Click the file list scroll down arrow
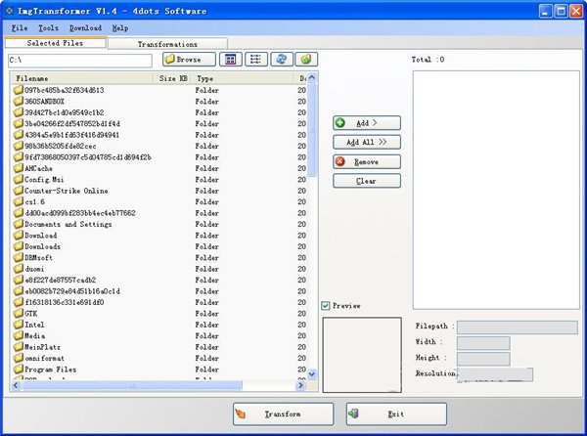Screen dimensions: 587x436 [x=313, y=372]
